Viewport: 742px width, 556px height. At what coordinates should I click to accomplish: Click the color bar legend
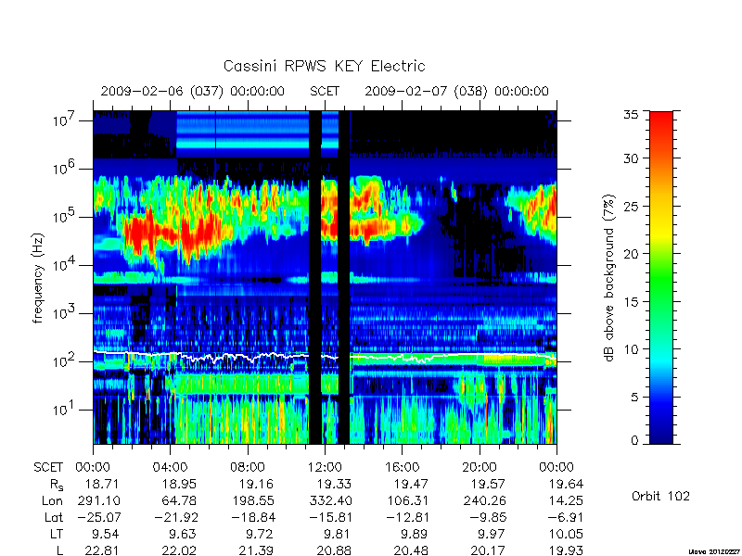[x=661, y=277]
